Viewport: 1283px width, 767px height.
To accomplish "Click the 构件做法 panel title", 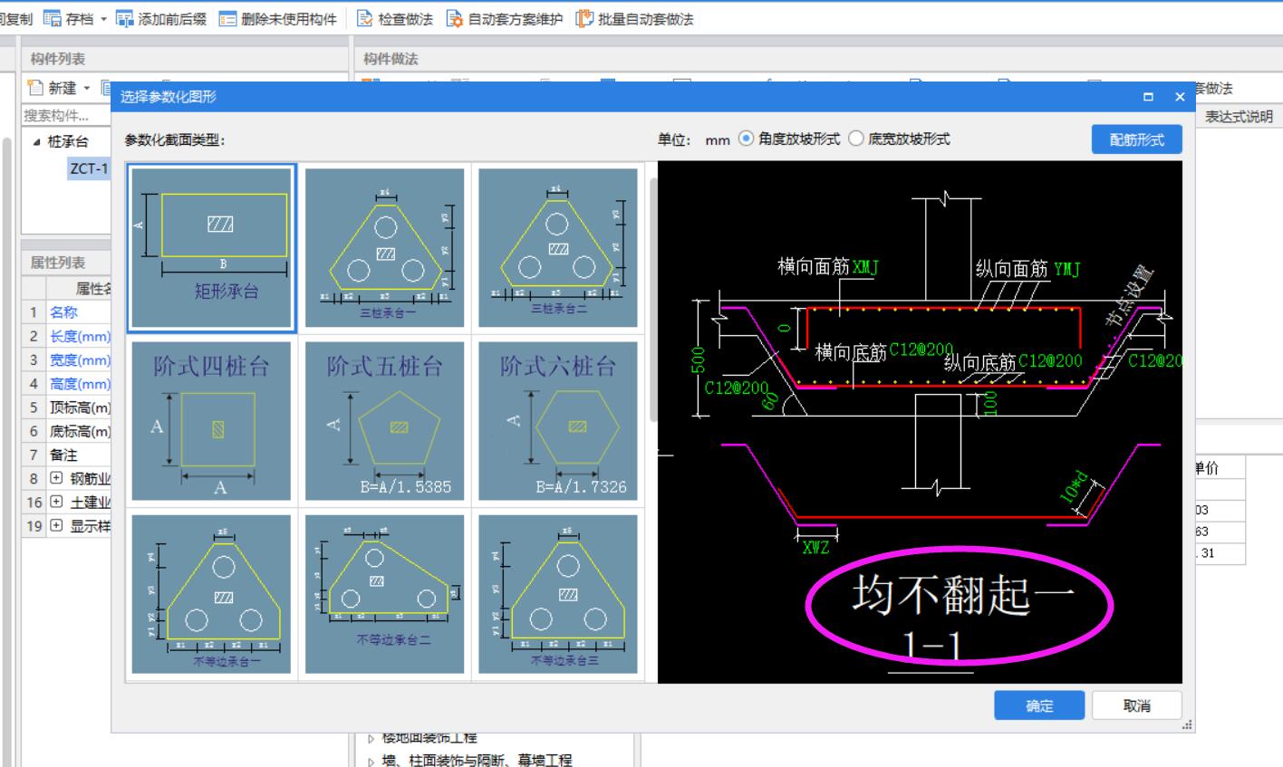I will click(x=391, y=59).
